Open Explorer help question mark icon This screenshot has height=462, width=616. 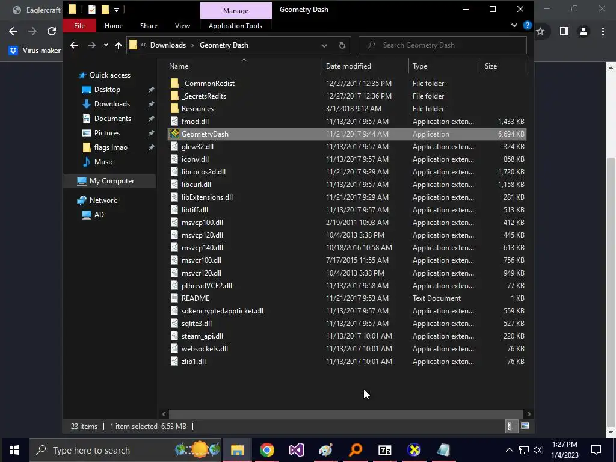click(527, 25)
